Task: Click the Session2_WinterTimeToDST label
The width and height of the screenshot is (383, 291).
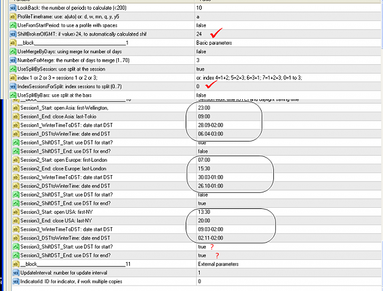Action: (66, 178)
